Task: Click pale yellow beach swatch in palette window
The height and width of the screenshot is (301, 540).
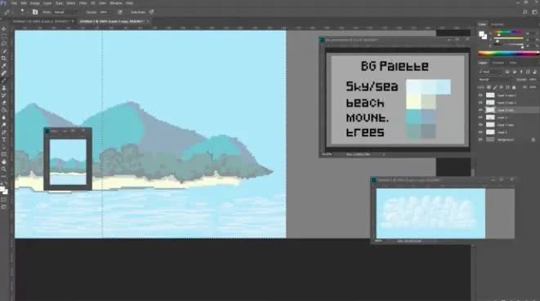Action: click(x=413, y=102)
